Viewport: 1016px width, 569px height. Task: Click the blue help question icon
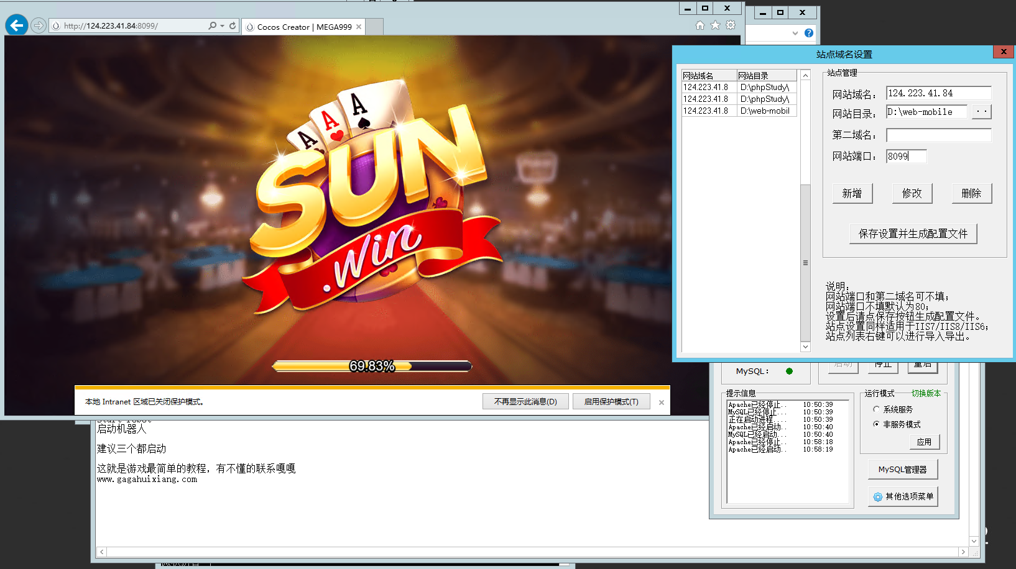809,33
